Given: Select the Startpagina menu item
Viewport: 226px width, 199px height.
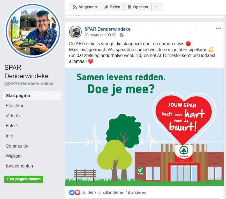Looking at the screenshot, I should click(32, 96).
